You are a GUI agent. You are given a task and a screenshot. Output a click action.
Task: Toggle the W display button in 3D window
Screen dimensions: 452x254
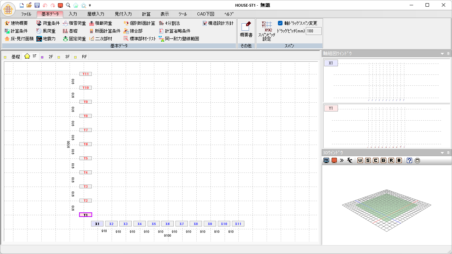pyautogui.click(x=360, y=161)
